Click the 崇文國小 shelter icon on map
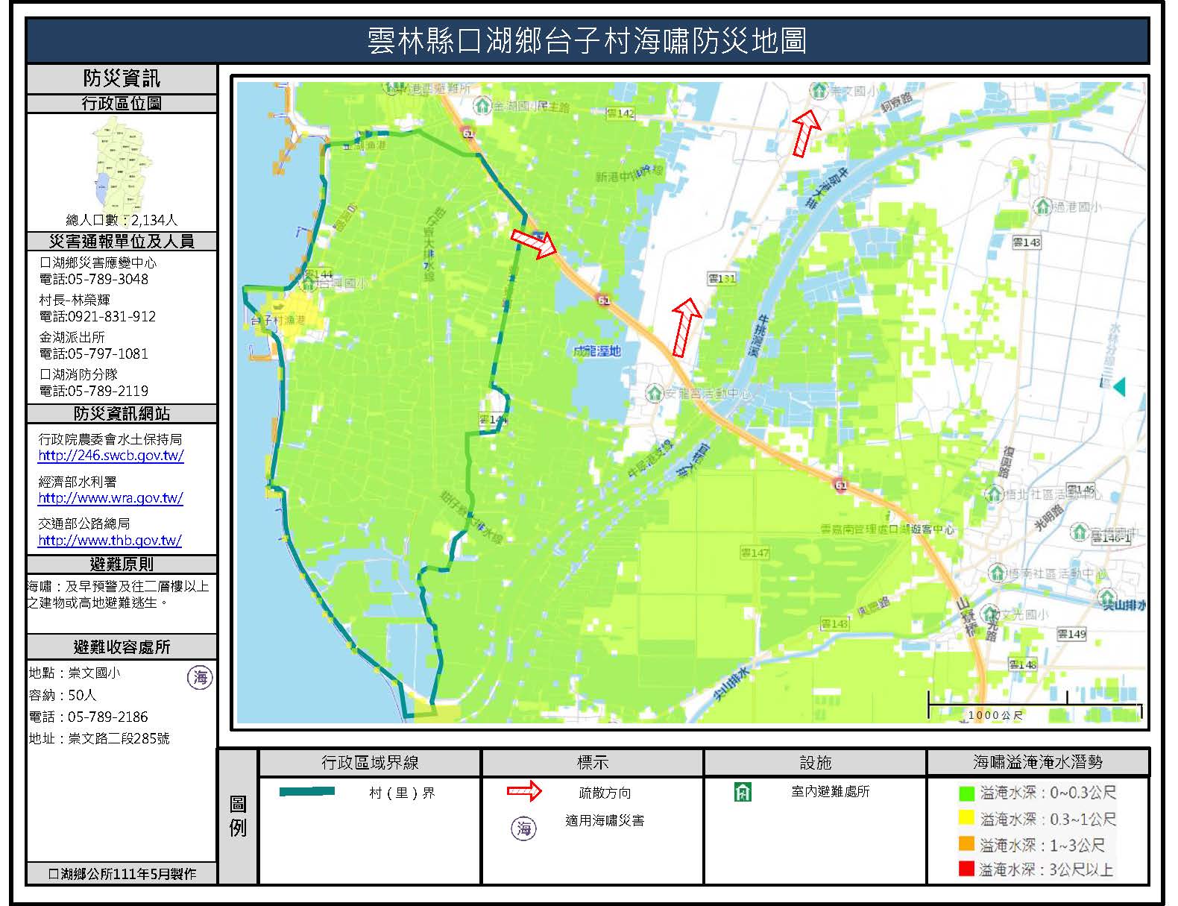The width and height of the screenshot is (1178, 906). coord(819,91)
